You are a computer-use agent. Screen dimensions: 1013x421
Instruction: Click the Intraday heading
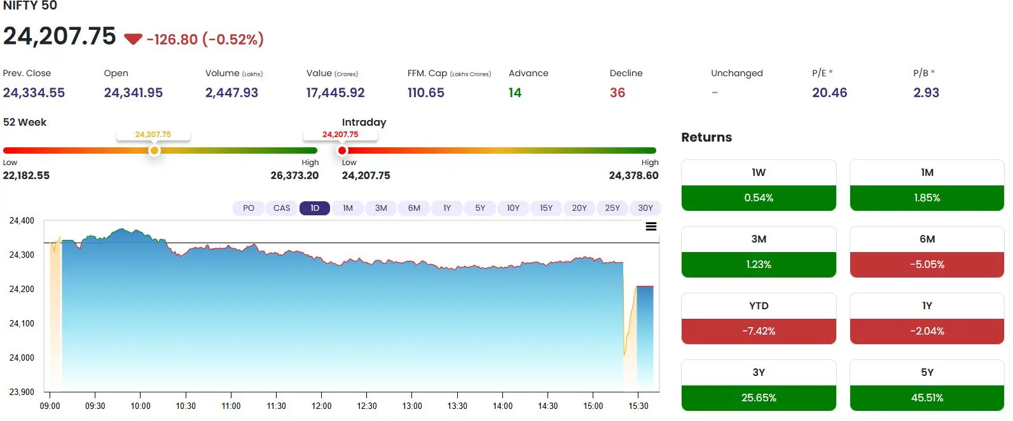(364, 122)
